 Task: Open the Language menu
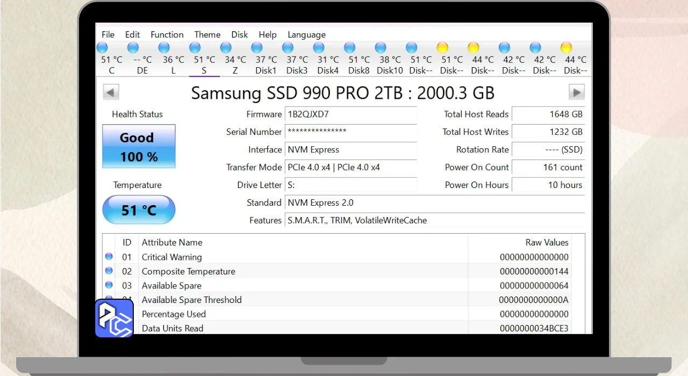point(306,34)
